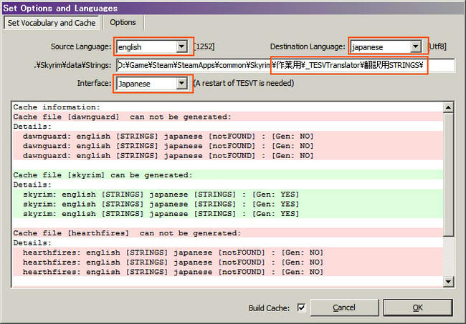Click the Cancel button
This screenshot has height=324, width=466.
344,308
